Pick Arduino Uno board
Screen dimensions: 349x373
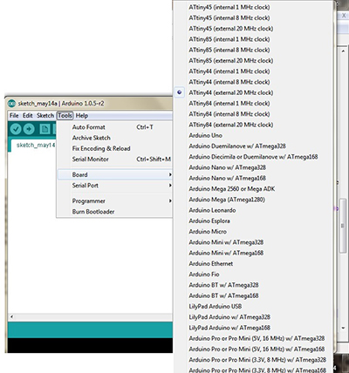point(205,135)
